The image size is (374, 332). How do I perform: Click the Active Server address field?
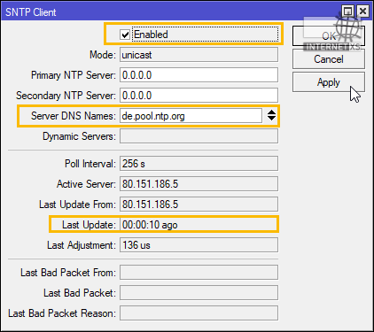coord(199,184)
